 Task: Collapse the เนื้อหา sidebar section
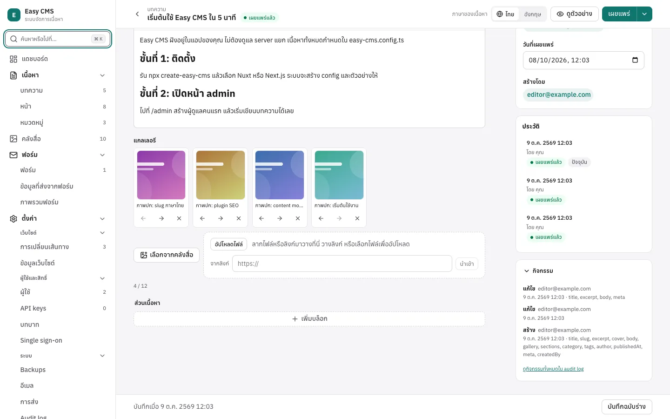pyautogui.click(x=102, y=75)
